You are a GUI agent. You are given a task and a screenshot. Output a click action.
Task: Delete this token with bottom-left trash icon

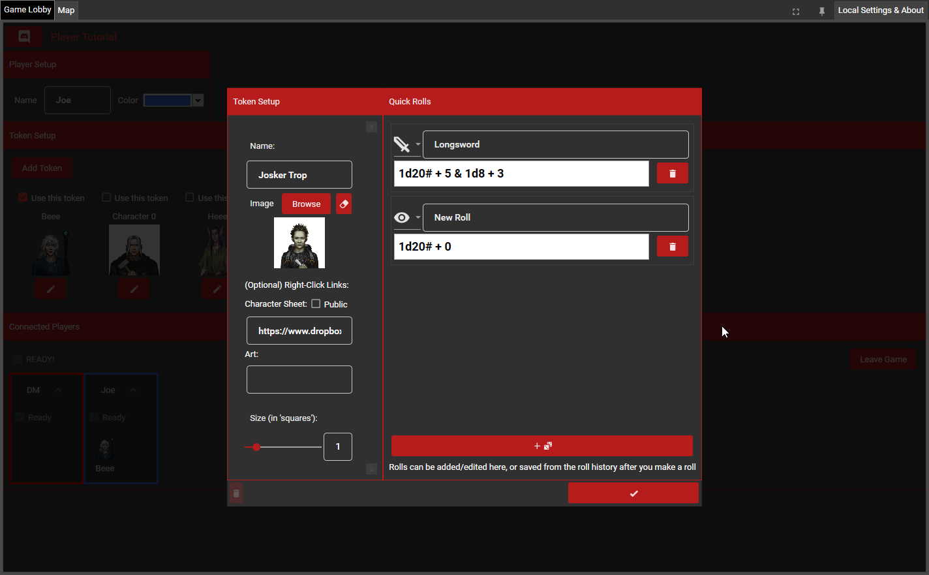click(x=236, y=493)
